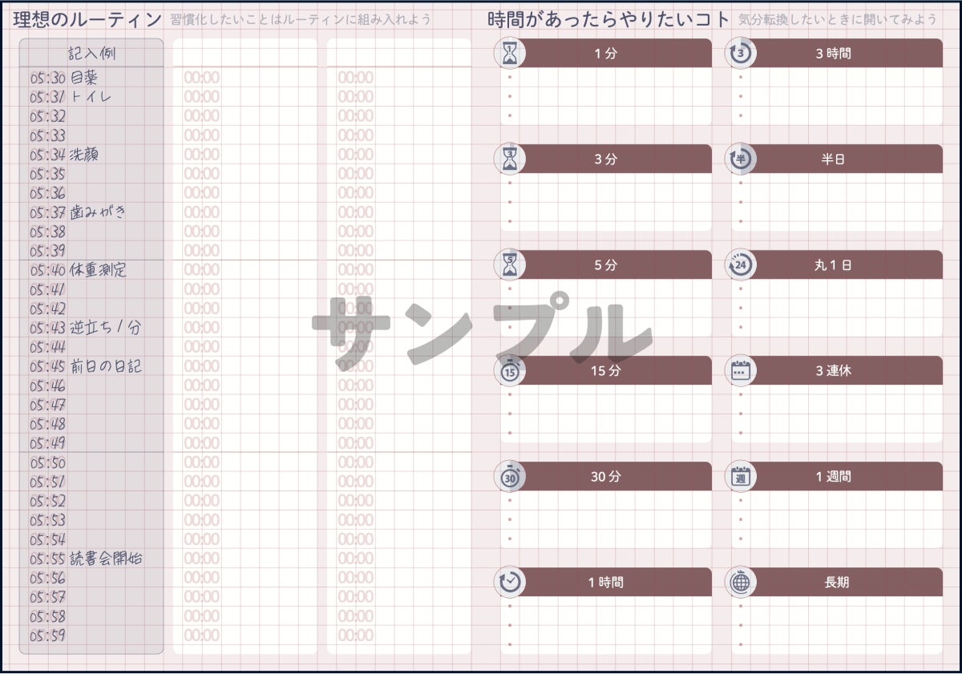Viewport: 962px width, 674px height.
Task: Select the 1週間 header bar
Action: (x=837, y=477)
